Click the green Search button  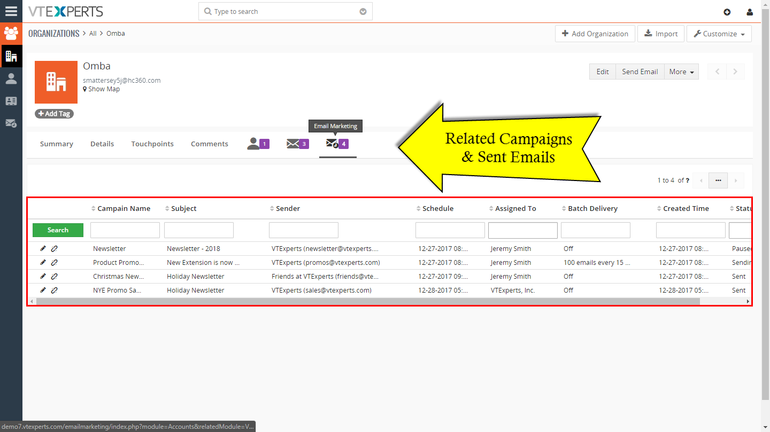coord(58,230)
